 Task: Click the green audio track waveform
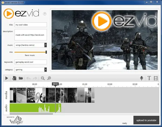coord(35,108)
